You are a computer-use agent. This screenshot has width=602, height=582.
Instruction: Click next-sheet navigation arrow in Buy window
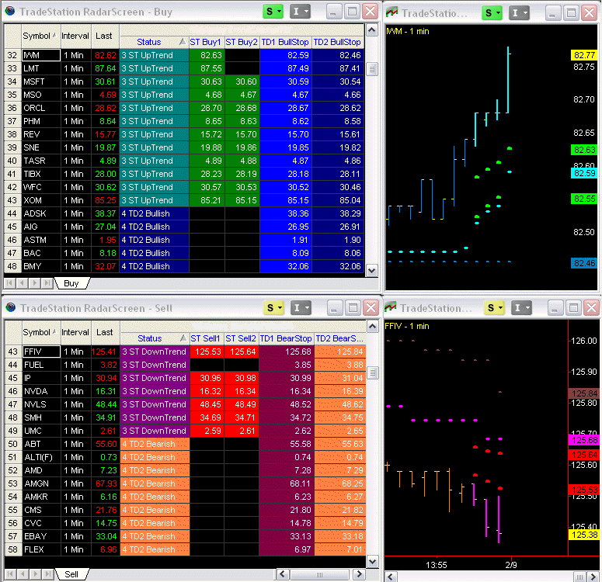click(34, 283)
